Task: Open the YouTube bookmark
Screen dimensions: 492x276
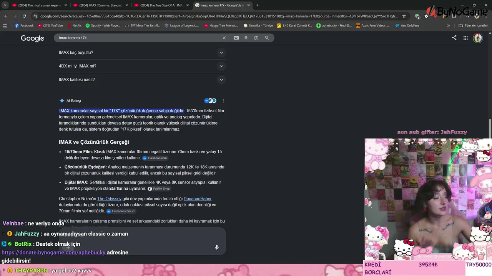Action: (x=50, y=26)
